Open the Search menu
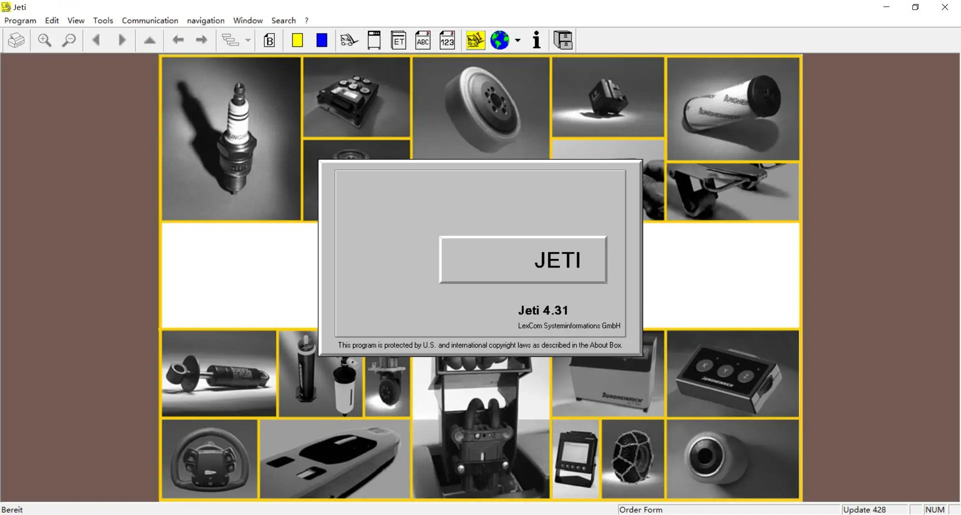961x515 pixels. [x=284, y=20]
